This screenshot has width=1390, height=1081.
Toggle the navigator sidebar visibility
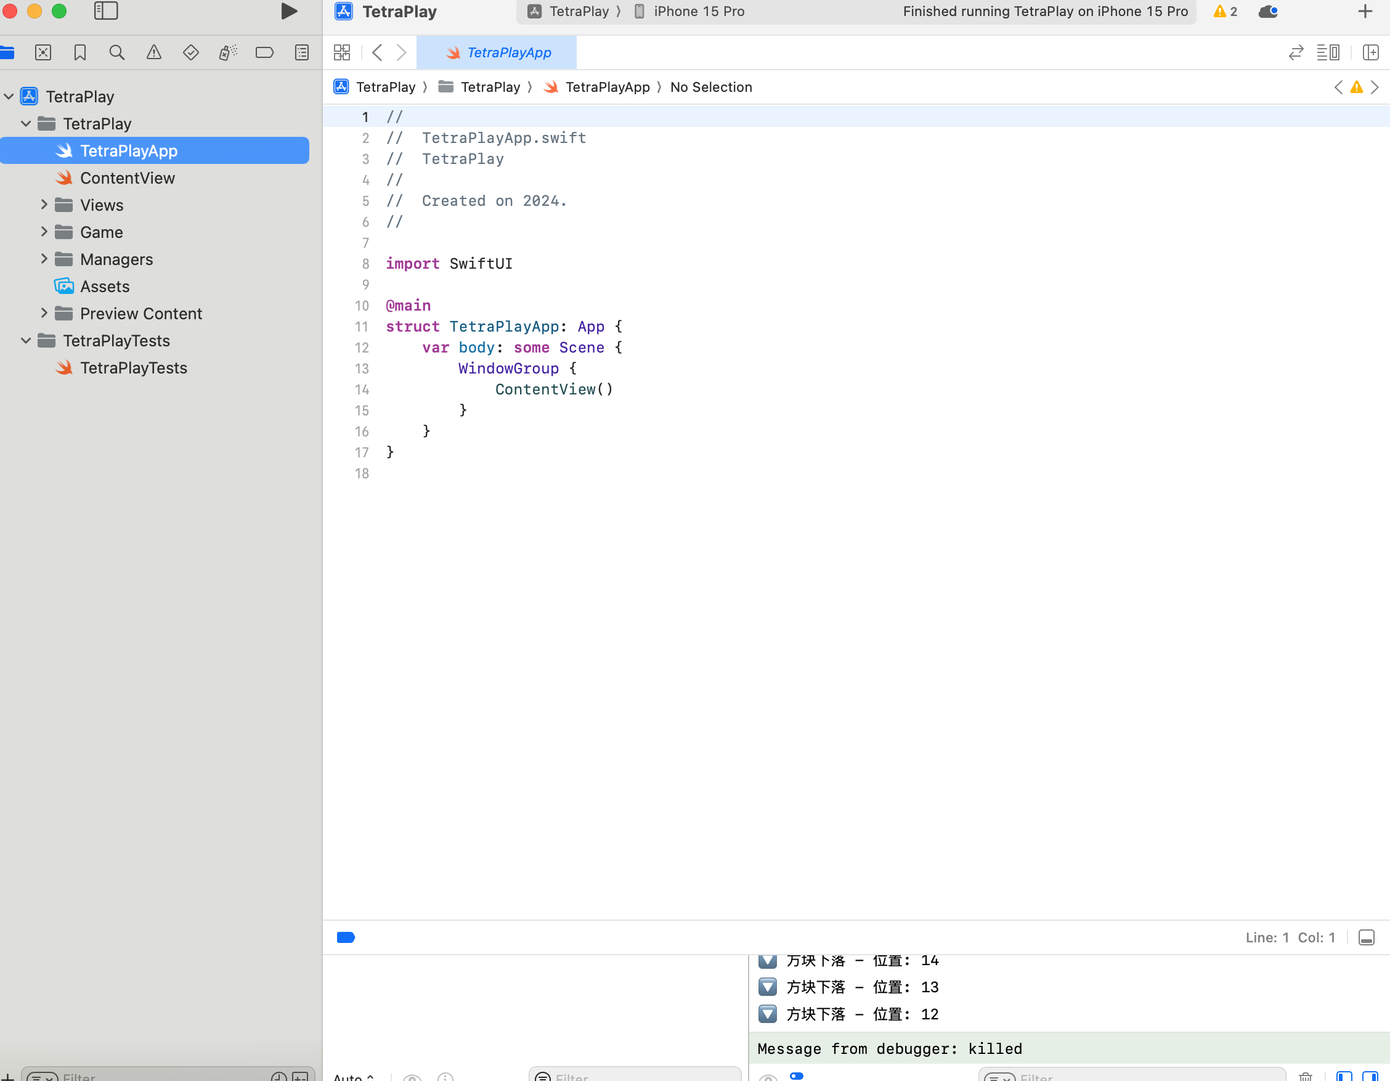105,12
